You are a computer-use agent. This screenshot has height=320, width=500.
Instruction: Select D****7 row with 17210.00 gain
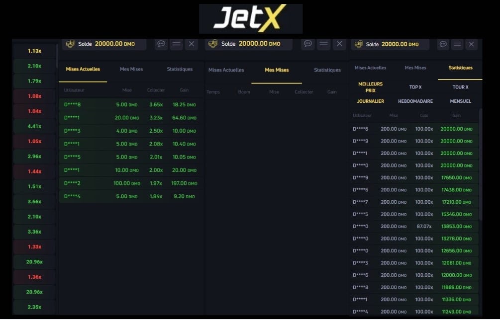coord(414,202)
